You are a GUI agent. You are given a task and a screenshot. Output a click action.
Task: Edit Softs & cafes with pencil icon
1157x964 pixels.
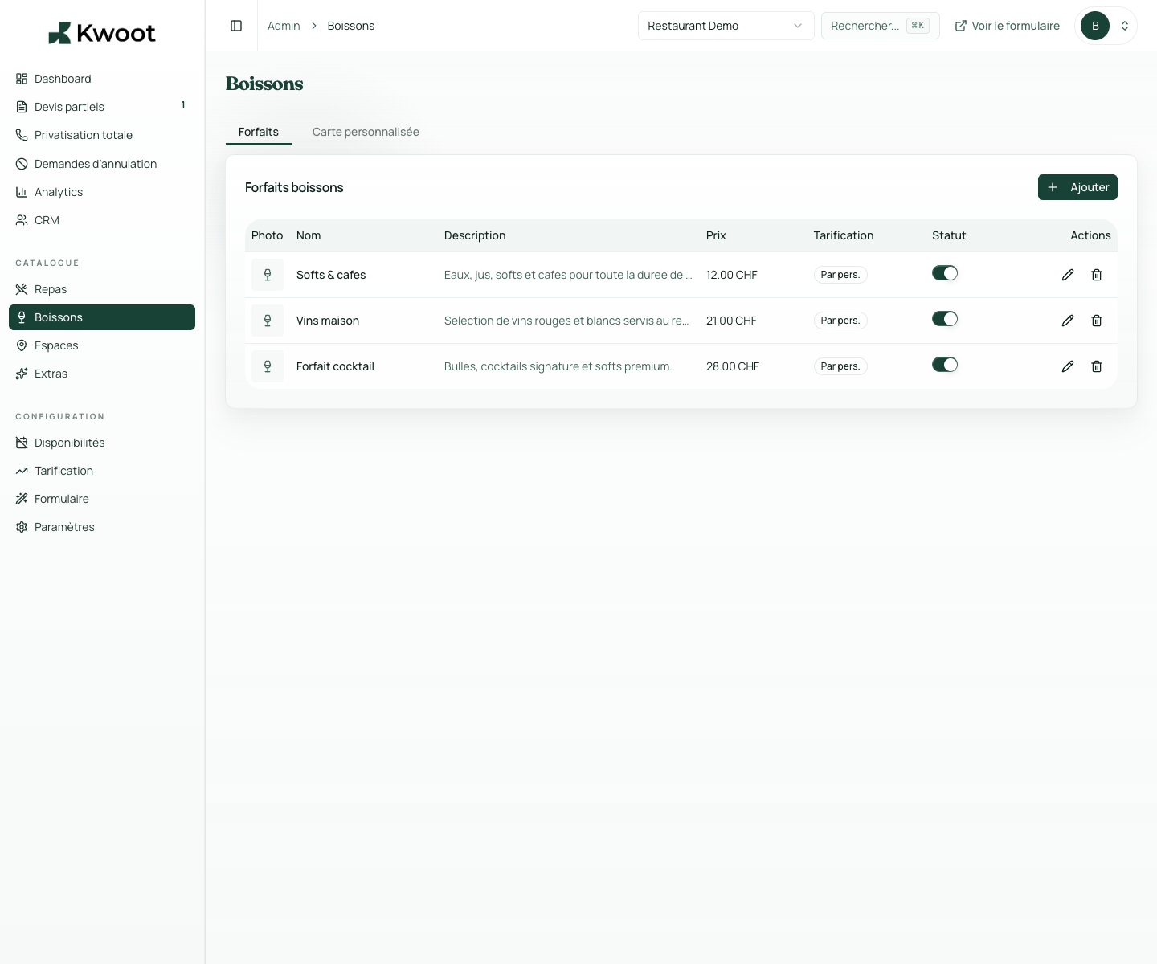coord(1068,275)
